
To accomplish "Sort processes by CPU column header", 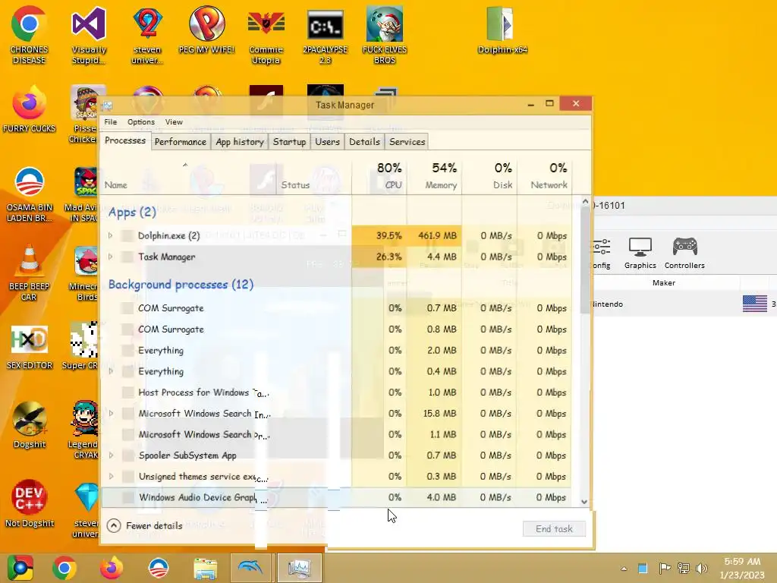I will (x=379, y=176).
